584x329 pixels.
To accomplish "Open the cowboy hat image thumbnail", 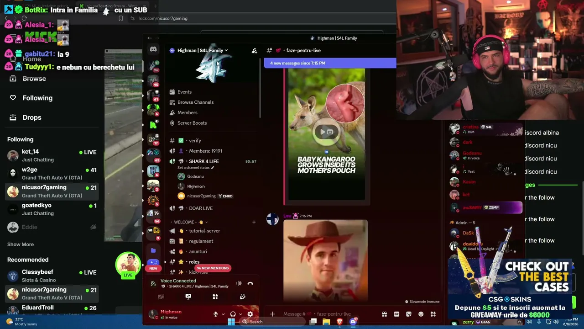I will coord(325,260).
